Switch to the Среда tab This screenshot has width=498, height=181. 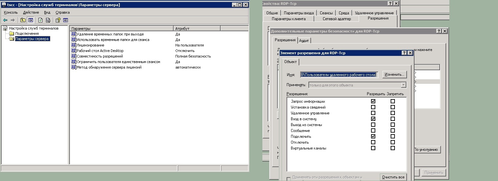pyautogui.click(x=344, y=13)
